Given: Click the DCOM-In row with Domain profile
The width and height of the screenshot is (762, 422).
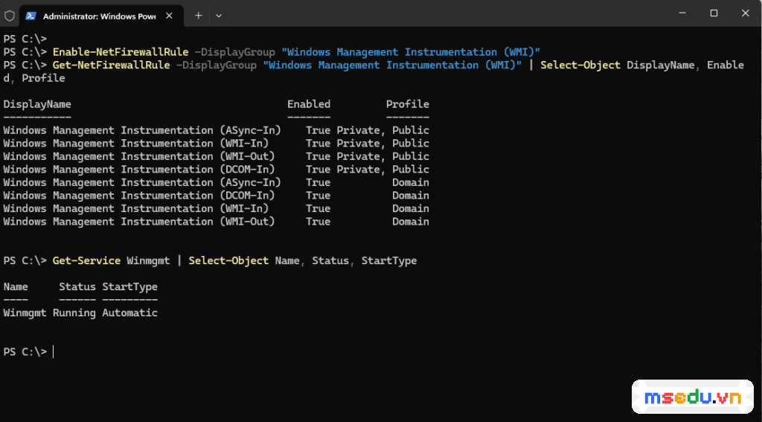Looking at the screenshot, I should pyautogui.click(x=217, y=196).
